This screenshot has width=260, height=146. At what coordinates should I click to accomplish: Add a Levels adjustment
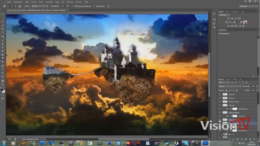pos(232,19)
